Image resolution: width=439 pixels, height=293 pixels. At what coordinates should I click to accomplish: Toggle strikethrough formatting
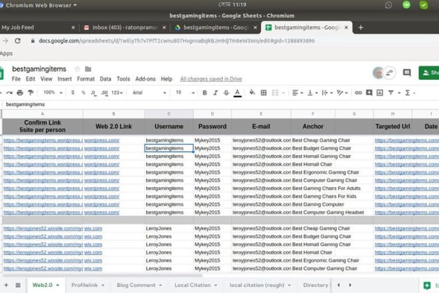[x=226, y=93]
